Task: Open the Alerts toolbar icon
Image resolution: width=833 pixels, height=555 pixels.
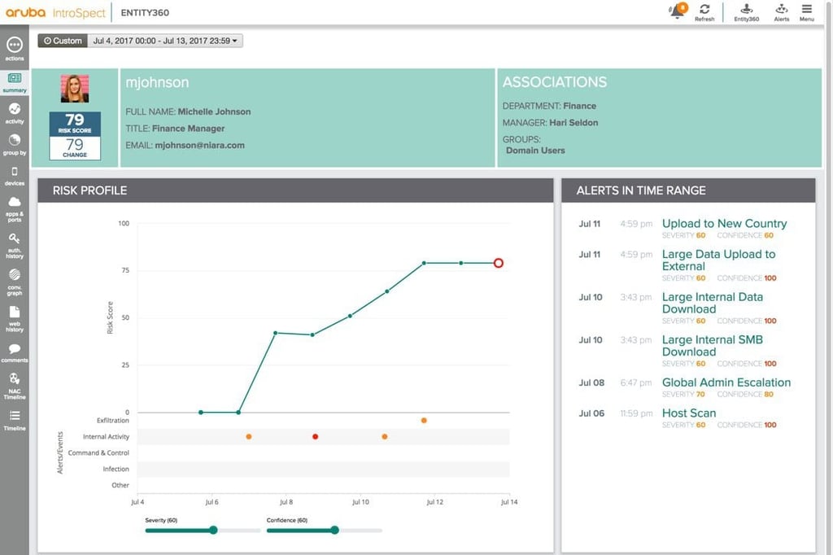Action: tap(782, 12)
